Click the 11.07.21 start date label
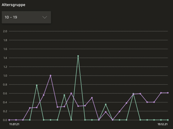Image resolution: width=173 pixels, height=129 pixels. click(x=14, y=124)
